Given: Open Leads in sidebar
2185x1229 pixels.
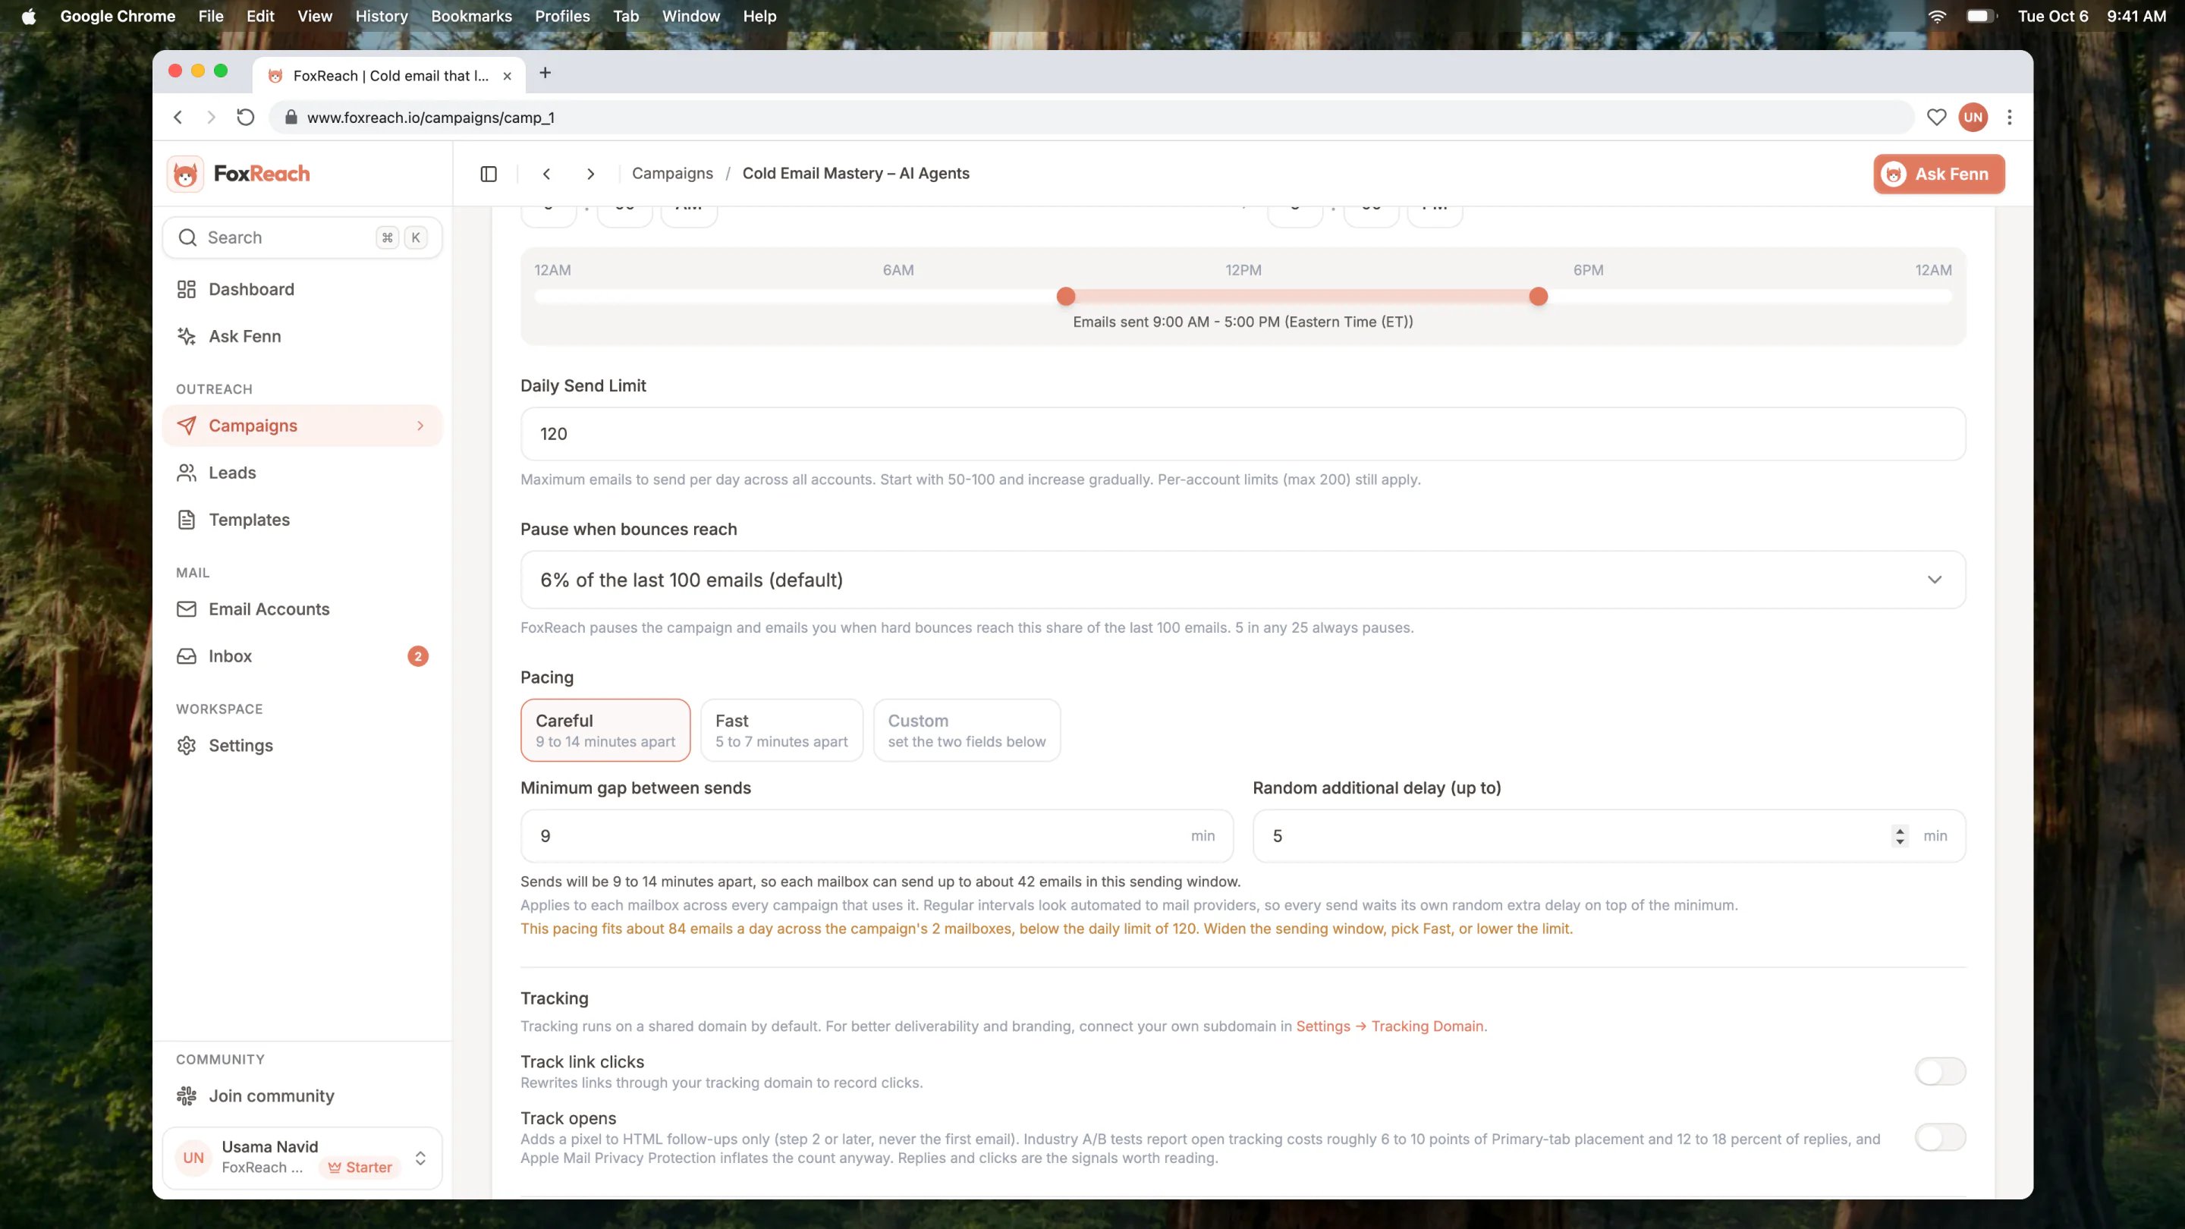Looking at the screenshot, I should coord(302,473).
